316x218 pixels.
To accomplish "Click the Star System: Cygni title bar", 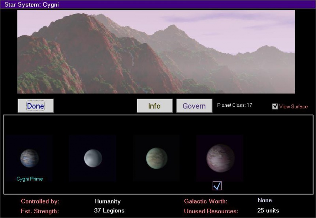I will pos(158,4).
